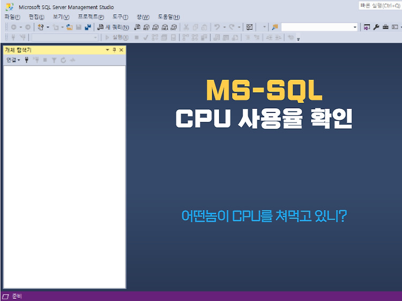Open the undo history dropdown arrow
Image resolution: width=402 pixels, height=301 pixels.
coord(225,27)
